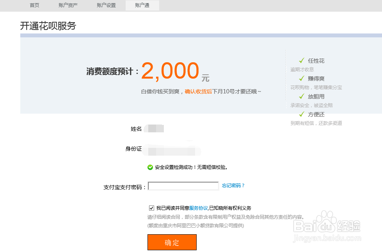Click the 开通花呗服务 heading

click(x=48, y=26)
